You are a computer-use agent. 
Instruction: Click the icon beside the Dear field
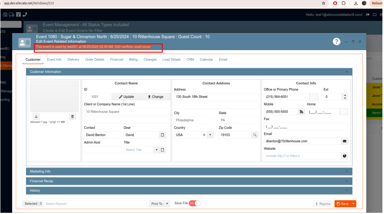click(x=163, y=135)
